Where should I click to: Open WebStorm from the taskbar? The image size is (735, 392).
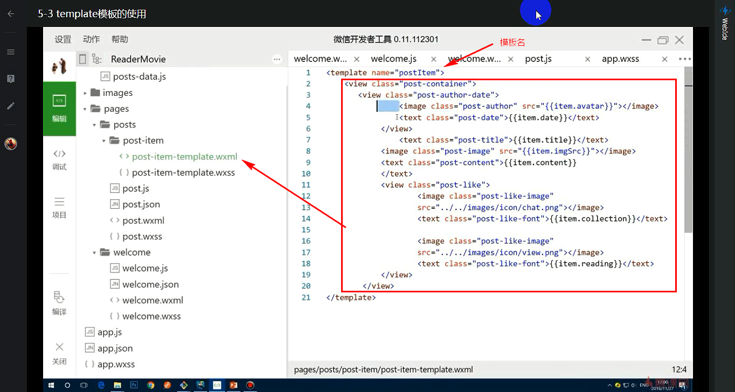(x=200, y=386)
